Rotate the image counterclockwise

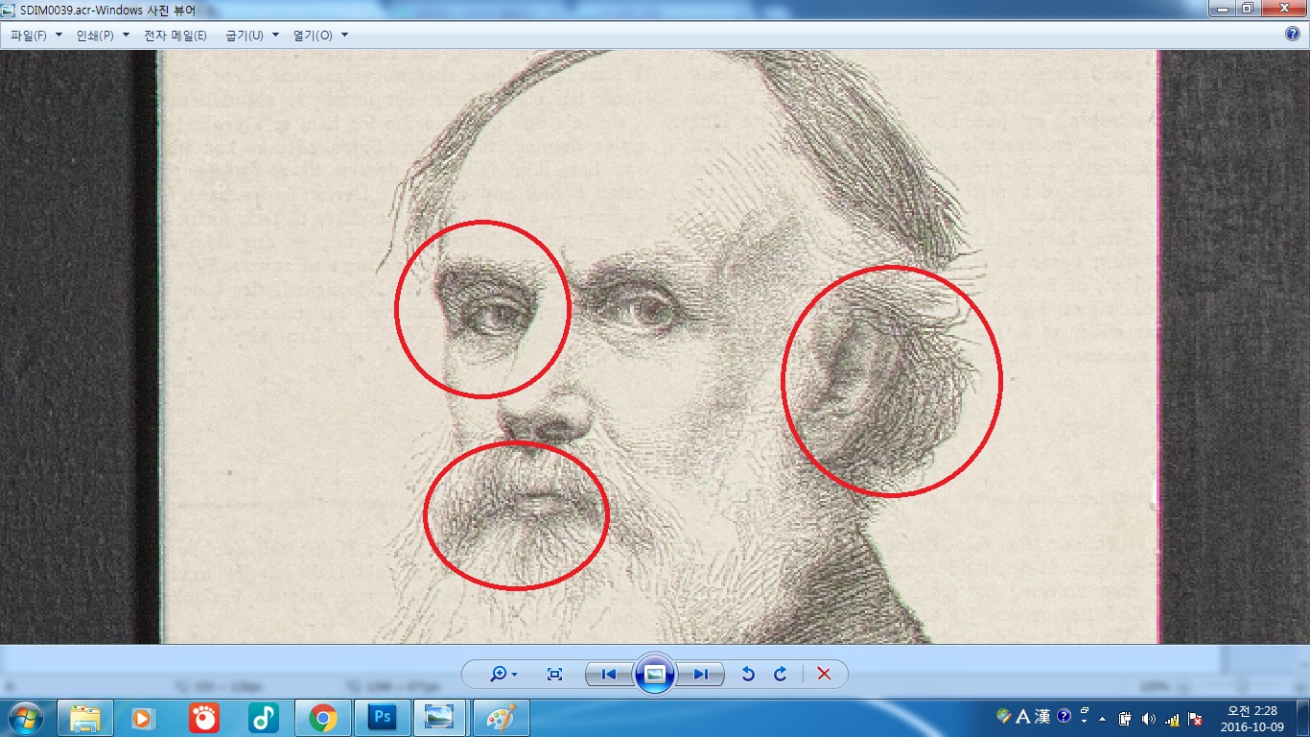coord(748,675)
